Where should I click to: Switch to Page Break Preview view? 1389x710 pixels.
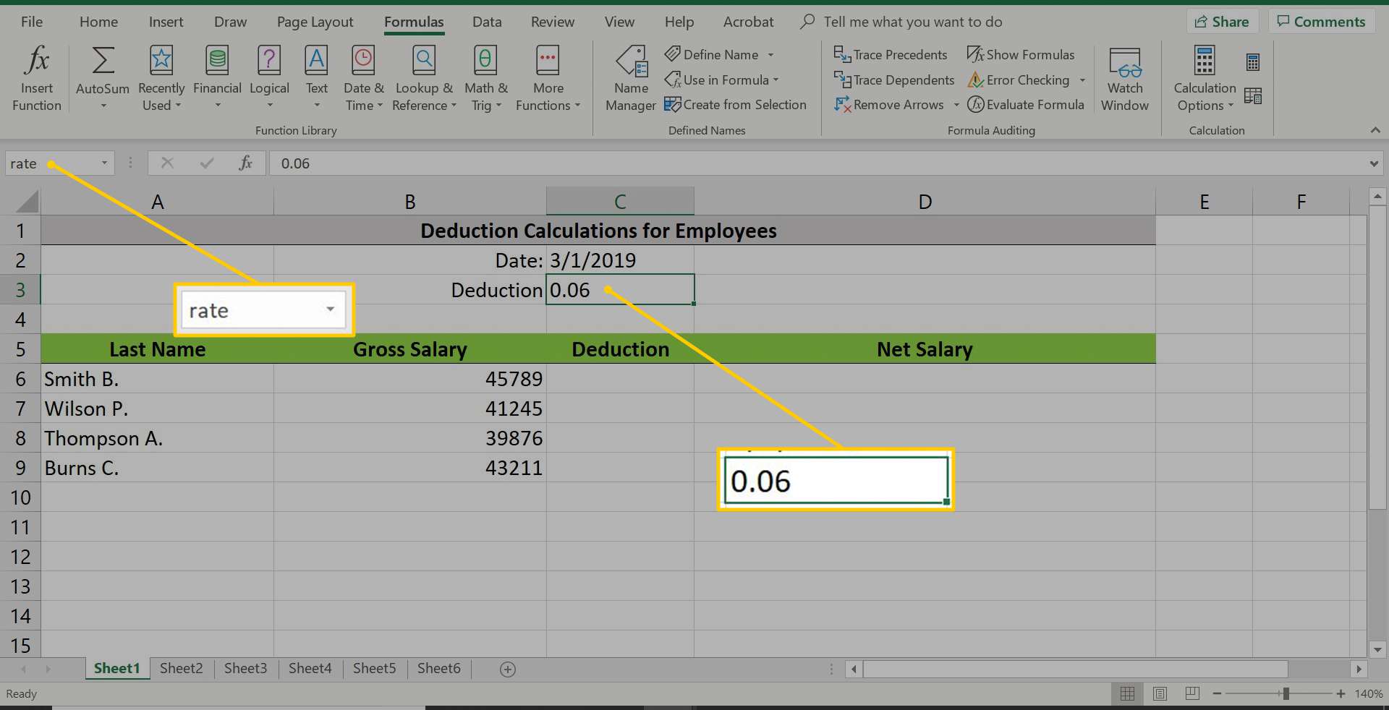pos(1192,694)
